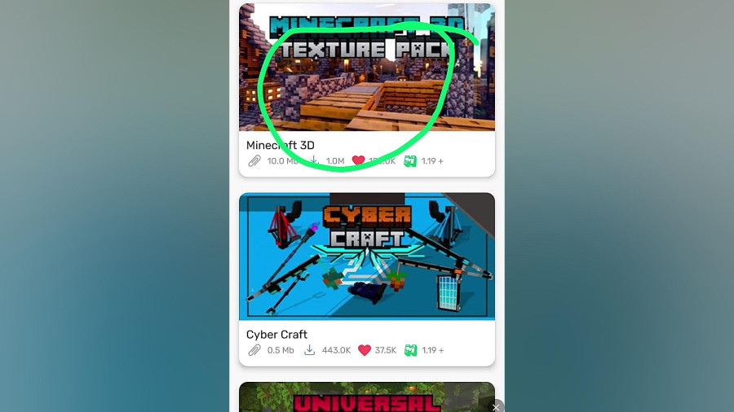Like Cyber Craft using the heart icon
The height and width of the screenshot is (412, 734).
(365, 350)
